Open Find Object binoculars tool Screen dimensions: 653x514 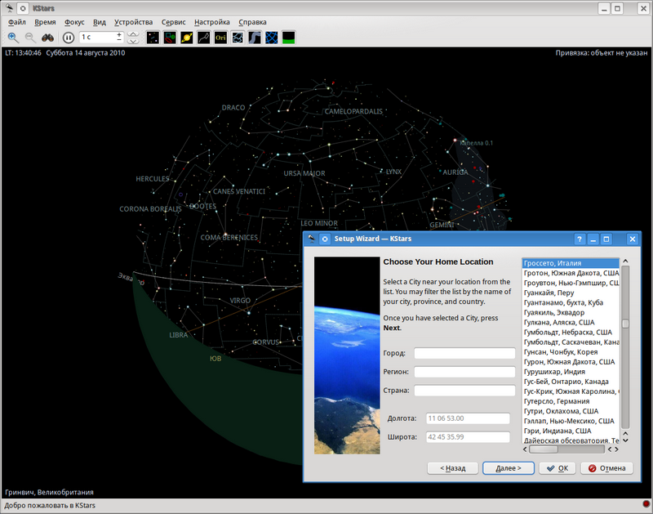coord(47,38)
